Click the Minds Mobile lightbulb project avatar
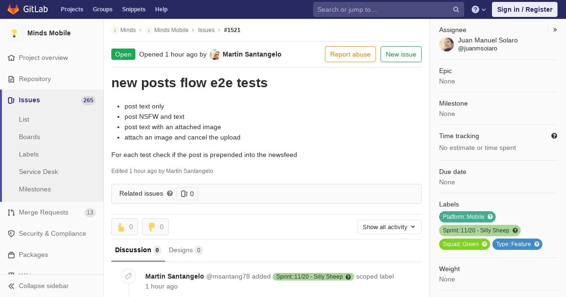This screenshot has height=297, width=566. (14, 33)
